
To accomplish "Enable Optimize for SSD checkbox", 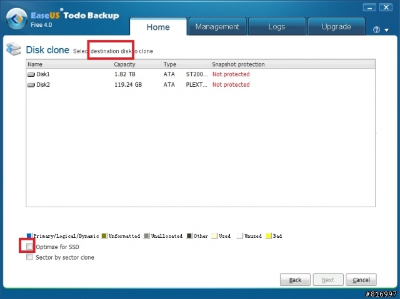I will pyautogui.click(x=29, y=247).
